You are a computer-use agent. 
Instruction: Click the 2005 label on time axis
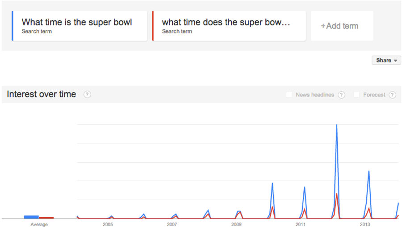(108, 224)
